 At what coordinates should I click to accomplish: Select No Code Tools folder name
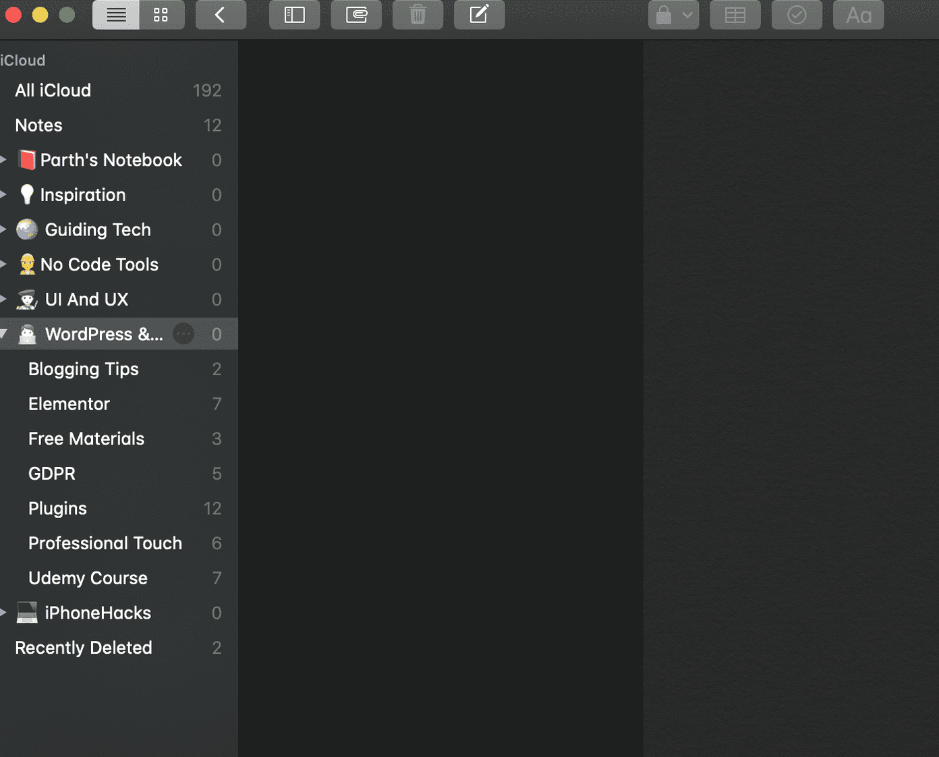tap(99, 264)
